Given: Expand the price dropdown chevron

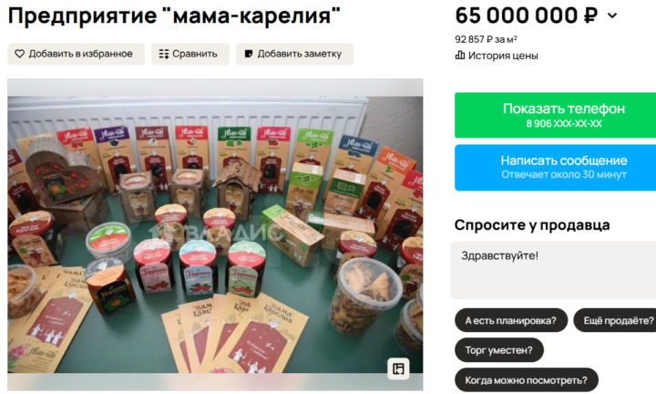Looking at the screenshot, I should coord(612,16).
